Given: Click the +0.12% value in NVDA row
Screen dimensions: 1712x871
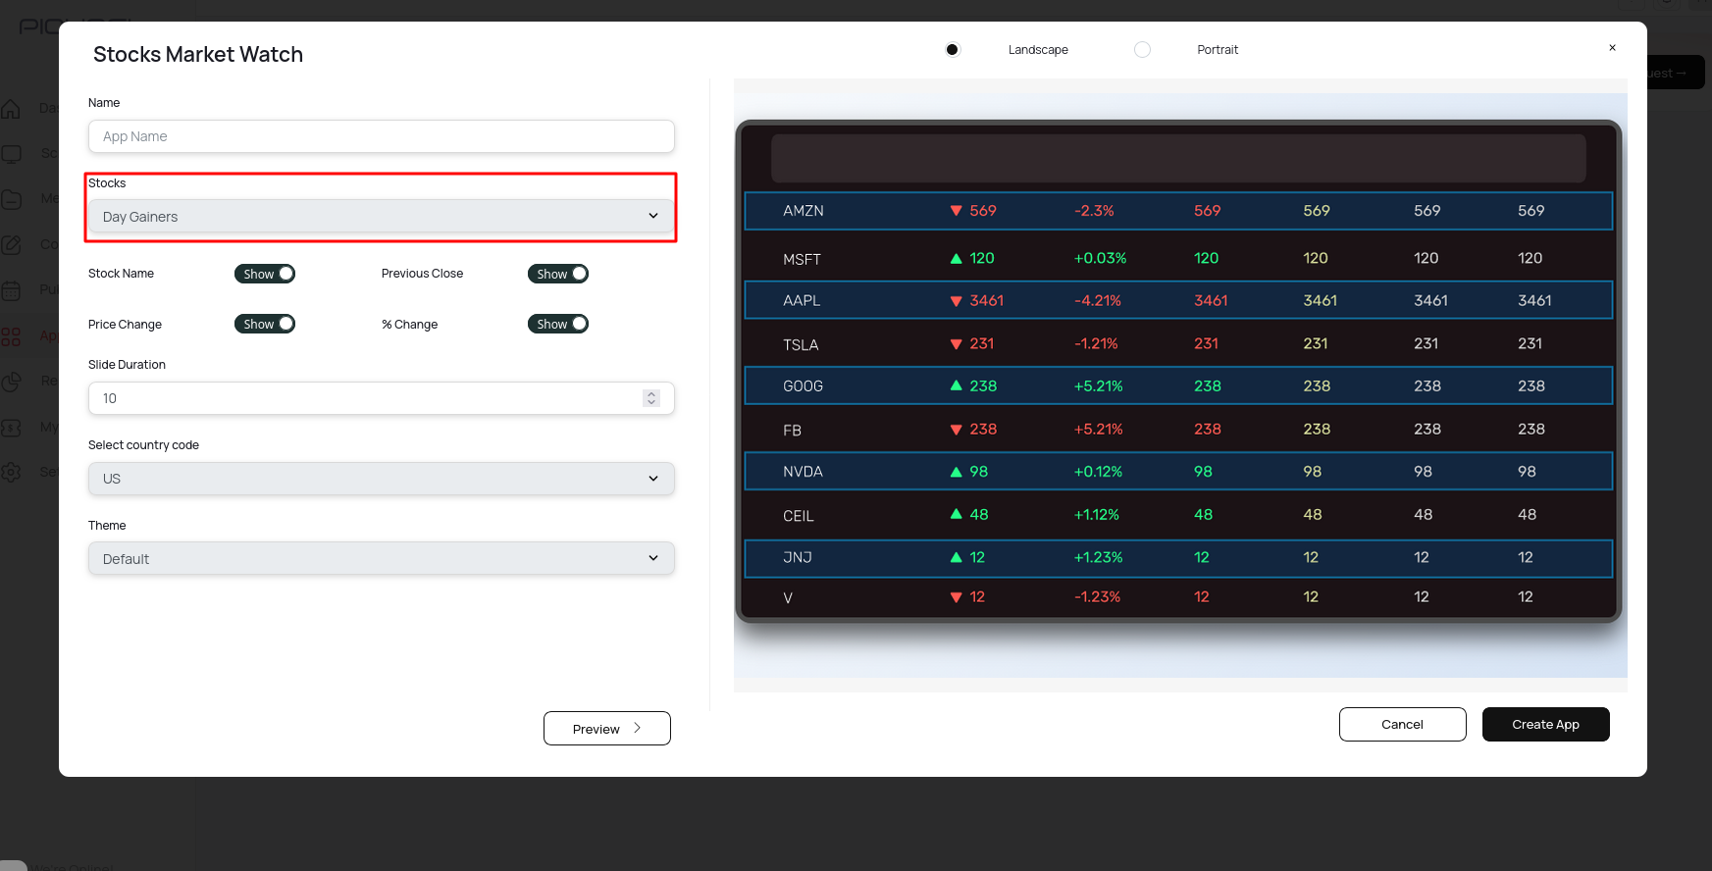Looking at the screenshot, I should [x=1098, y=472].
